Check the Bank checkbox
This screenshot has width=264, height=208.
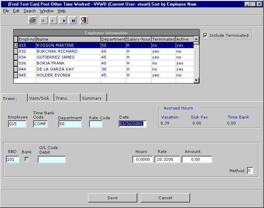coord(27,159)
